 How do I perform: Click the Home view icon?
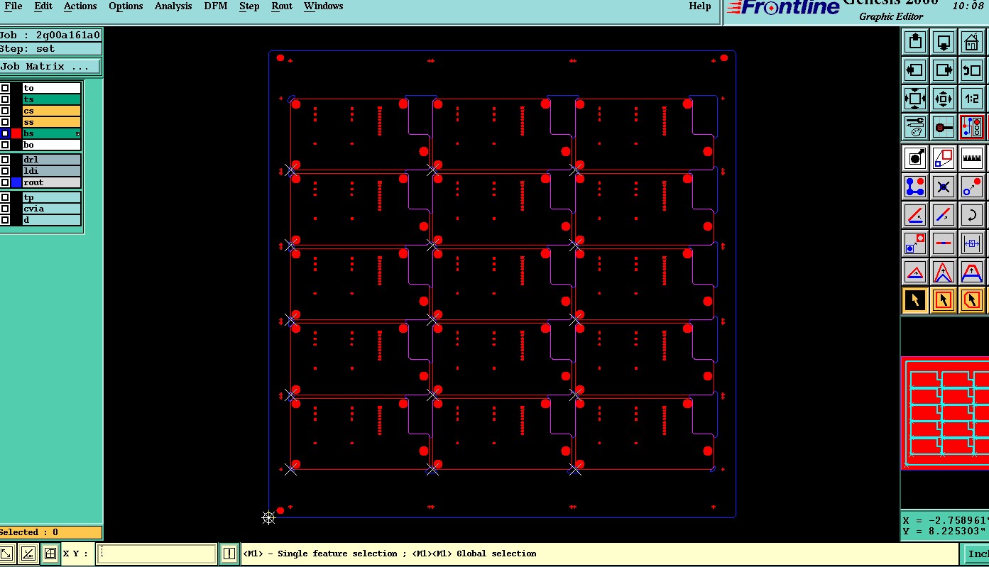coord(971,43)
